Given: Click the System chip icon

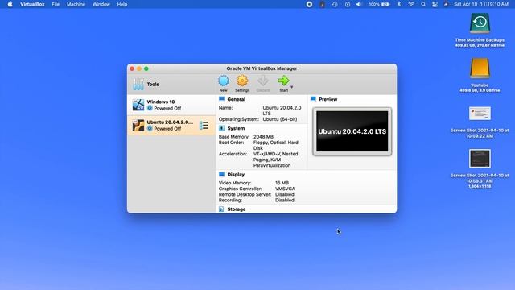Looking at the screenshot, I should click(222, 128).
